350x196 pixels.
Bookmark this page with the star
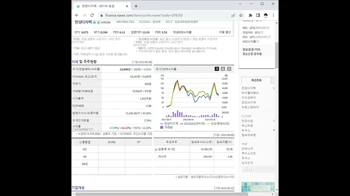pyautogui.click(x=241, y=16)
